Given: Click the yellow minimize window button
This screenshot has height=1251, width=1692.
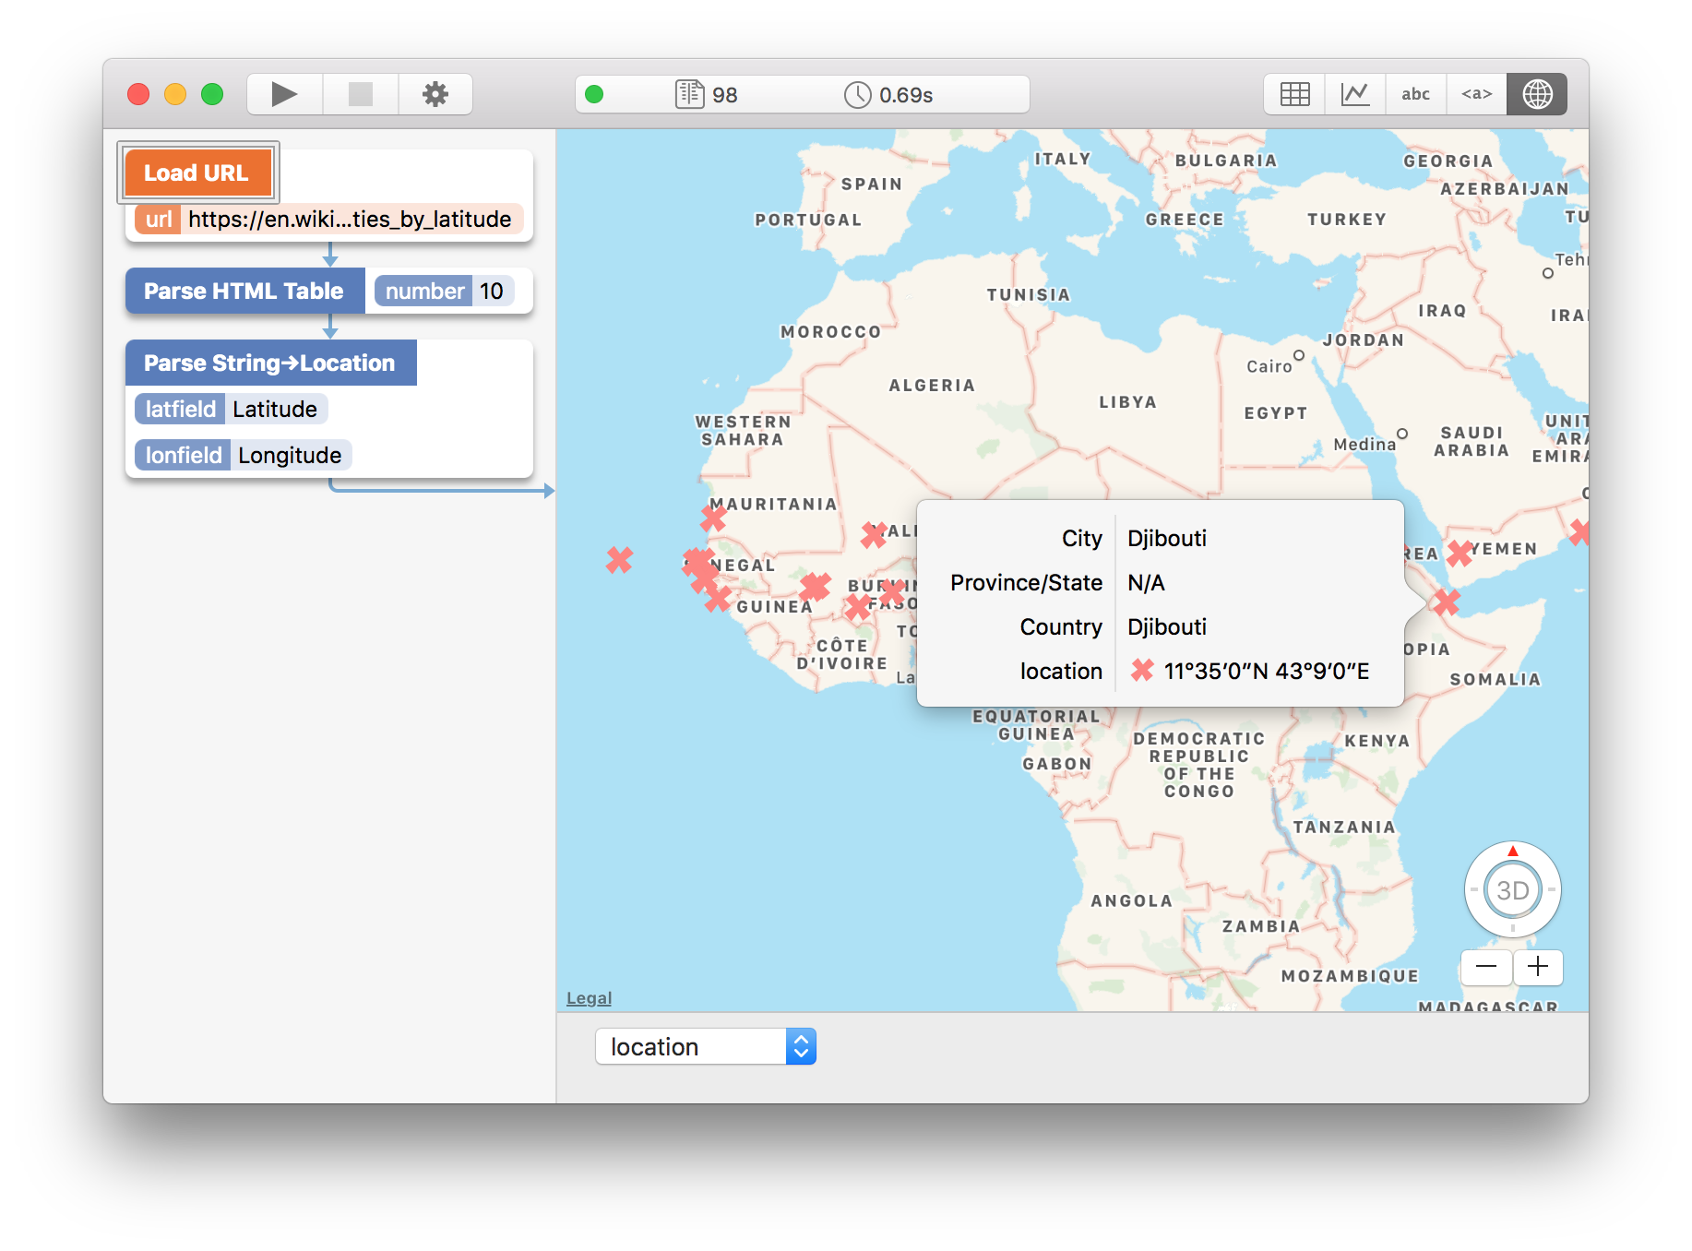Looking at the screenshot, I should coord(175,94).
